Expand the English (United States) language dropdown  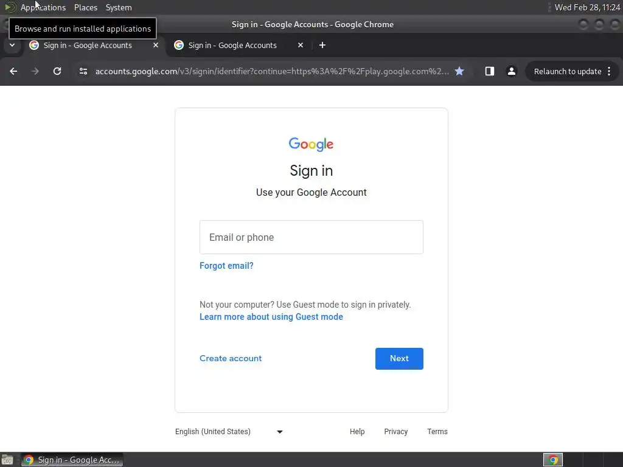(229, 432)
